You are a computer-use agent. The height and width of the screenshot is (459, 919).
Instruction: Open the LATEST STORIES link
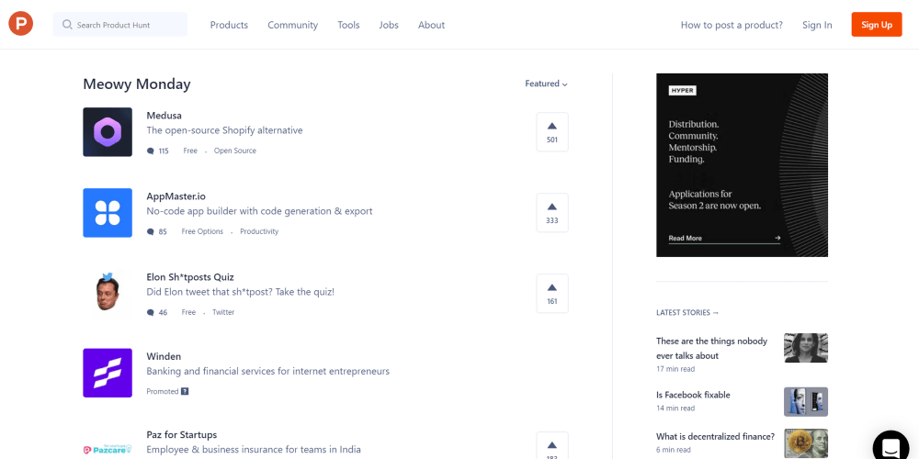[x=687, y=313]
